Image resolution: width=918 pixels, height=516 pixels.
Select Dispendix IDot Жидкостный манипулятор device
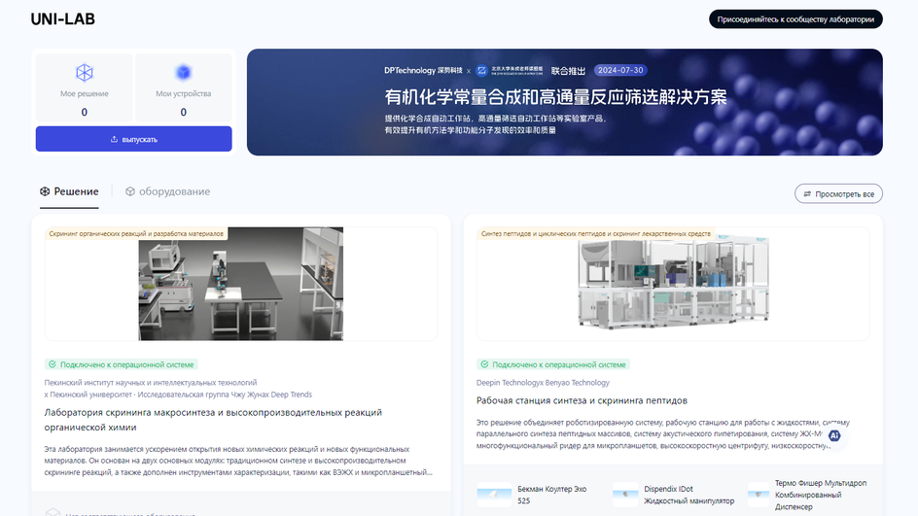coord(673,495)
